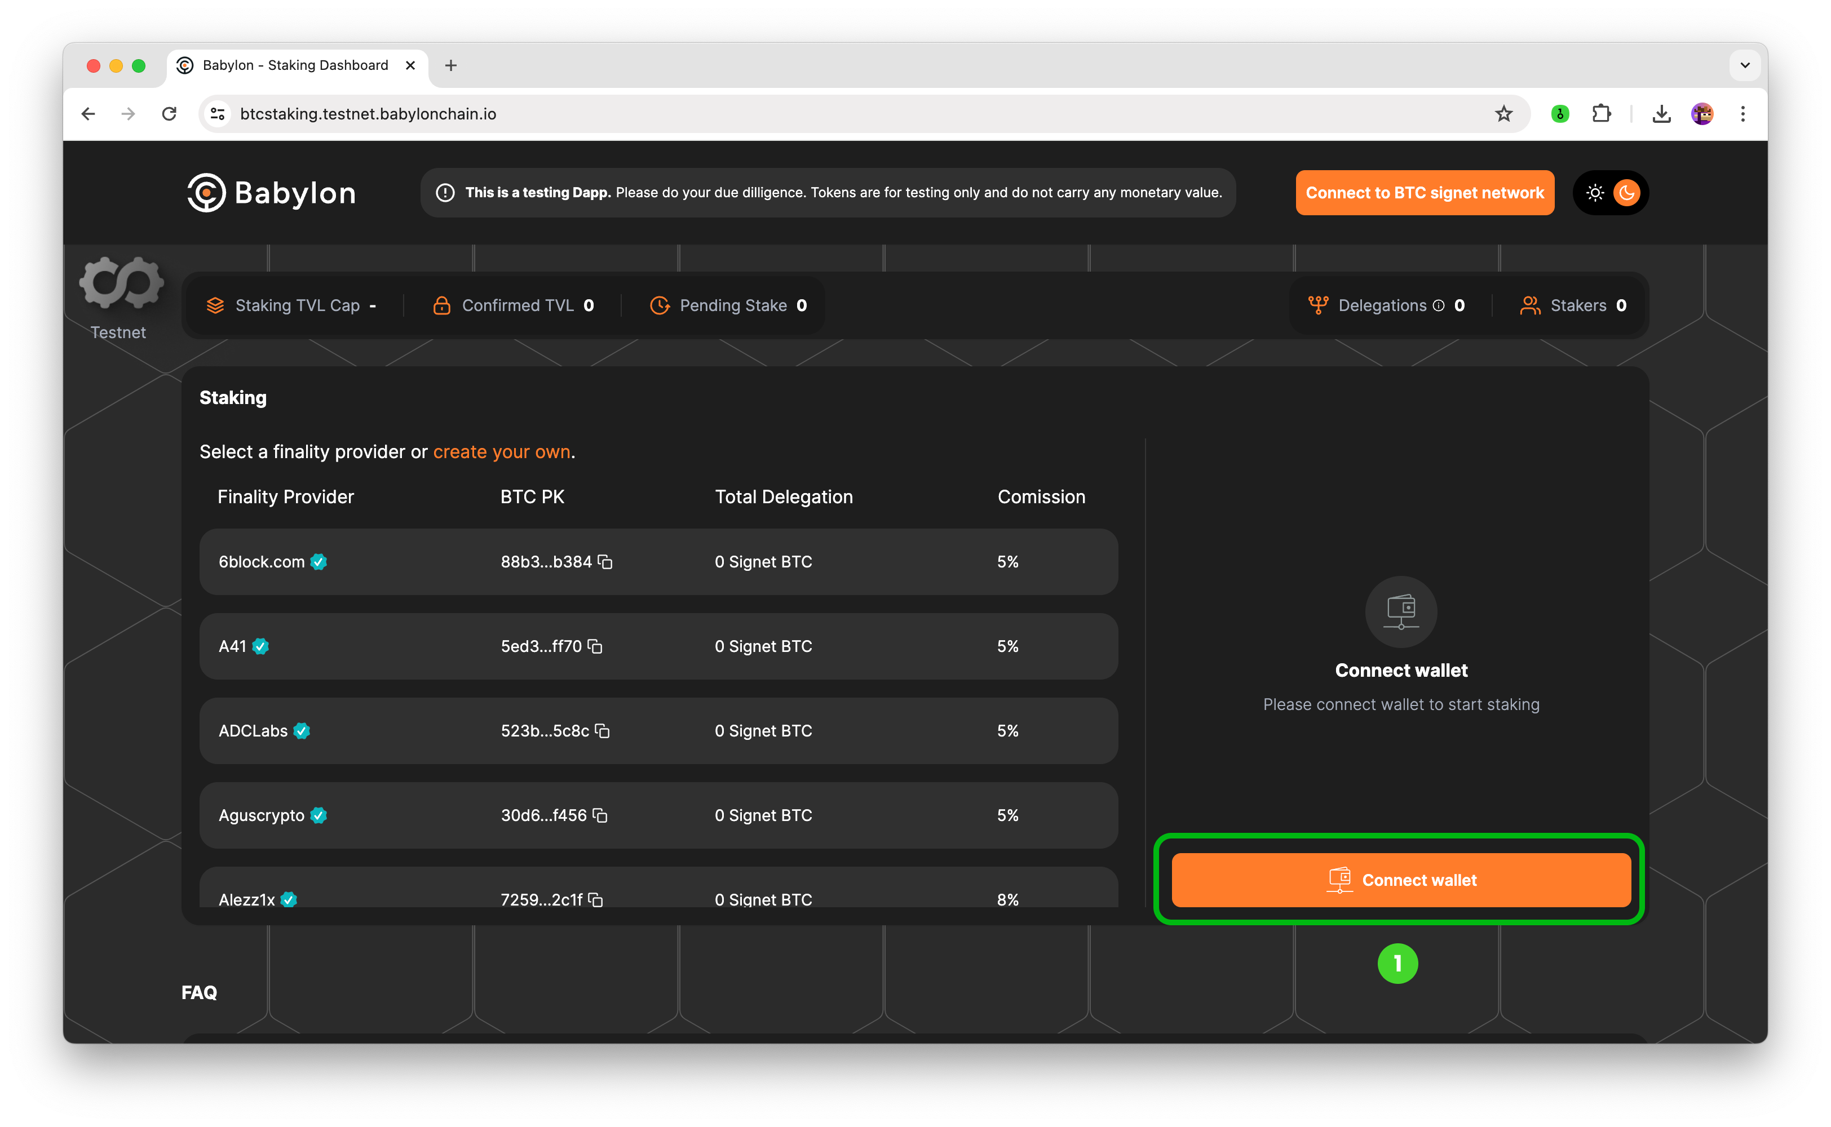1831x1127 pixels.
Task: Switch to dark mode with moon icon
Action: (x=1627, y=193)
